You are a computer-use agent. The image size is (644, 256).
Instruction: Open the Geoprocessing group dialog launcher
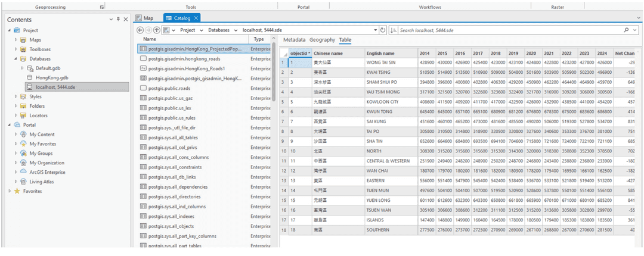[x=101, y=7]
